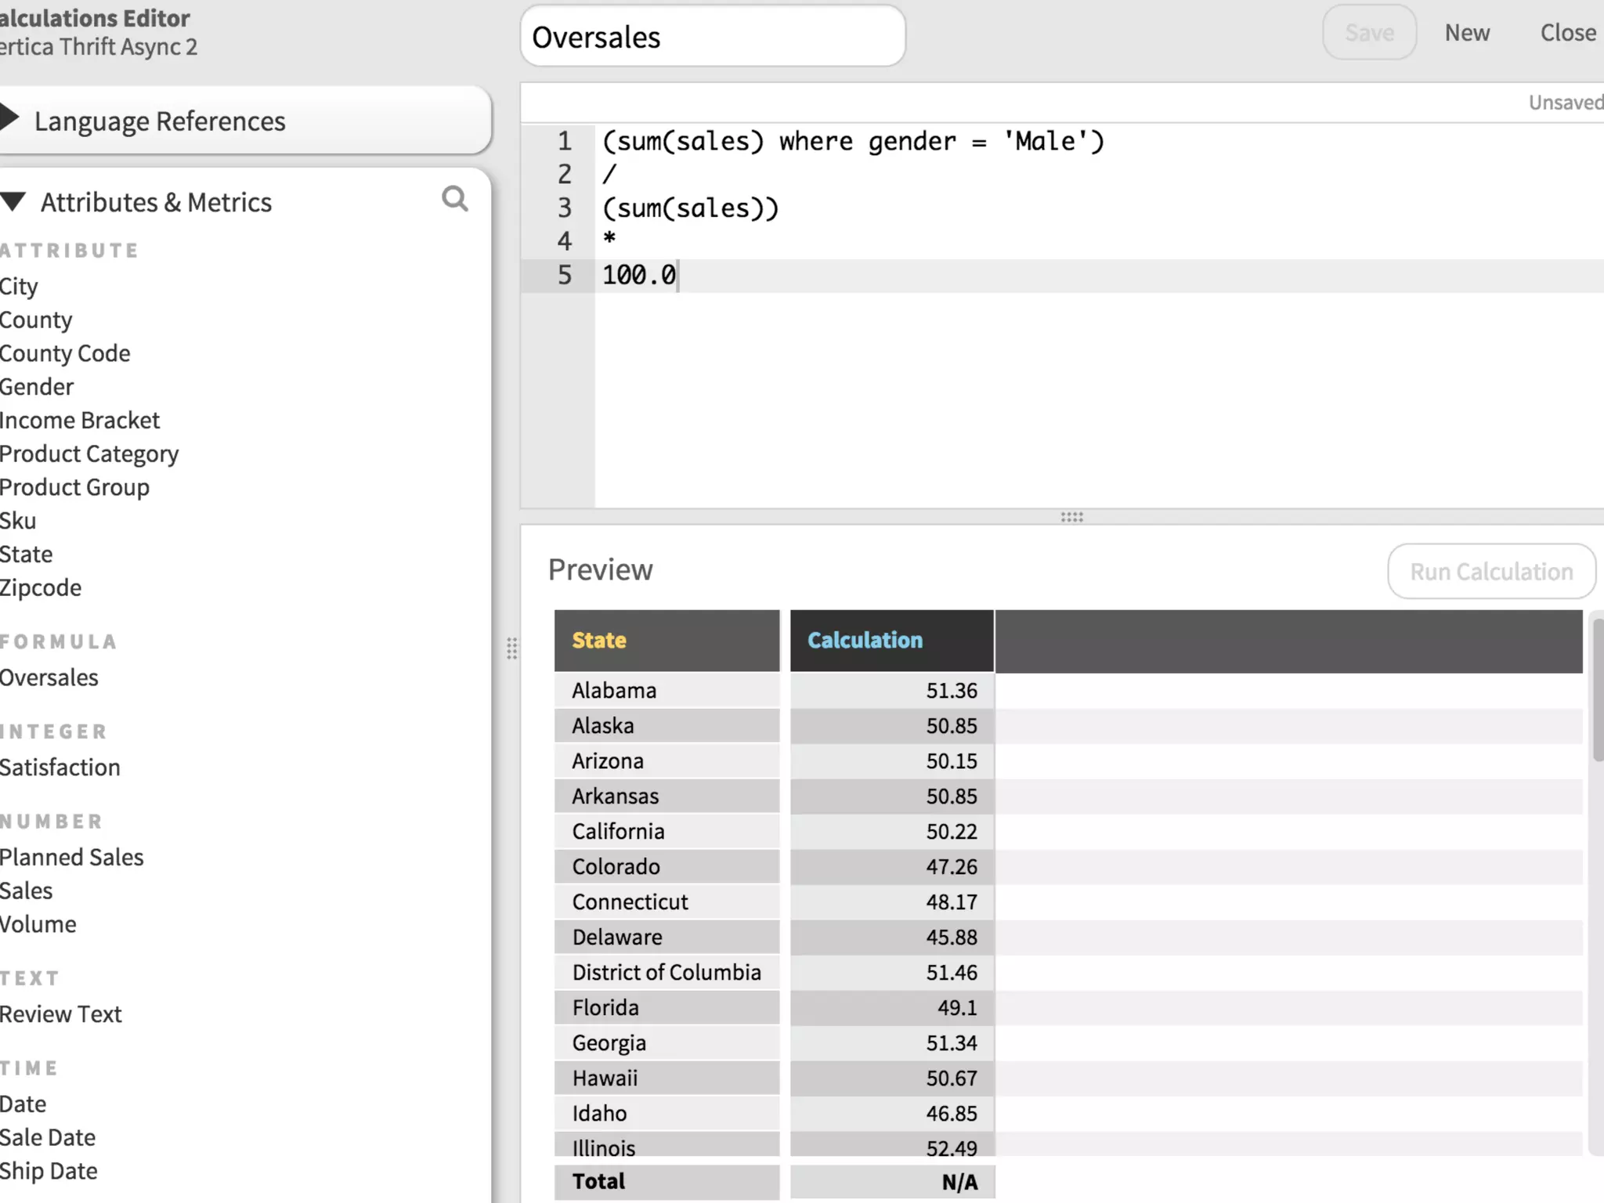Click the horizontal editor resize grip

pos(1071,517)
